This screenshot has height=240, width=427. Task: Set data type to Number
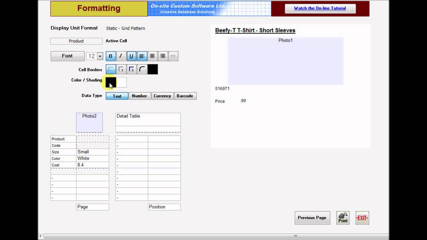[x=139, y=96]
